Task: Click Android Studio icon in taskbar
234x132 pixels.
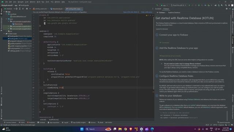Action: 141,129
